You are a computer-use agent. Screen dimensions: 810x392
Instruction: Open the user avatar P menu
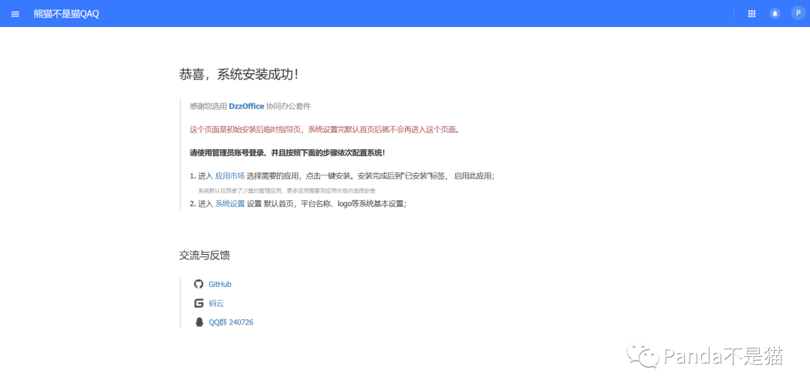(x=798, y=13)
